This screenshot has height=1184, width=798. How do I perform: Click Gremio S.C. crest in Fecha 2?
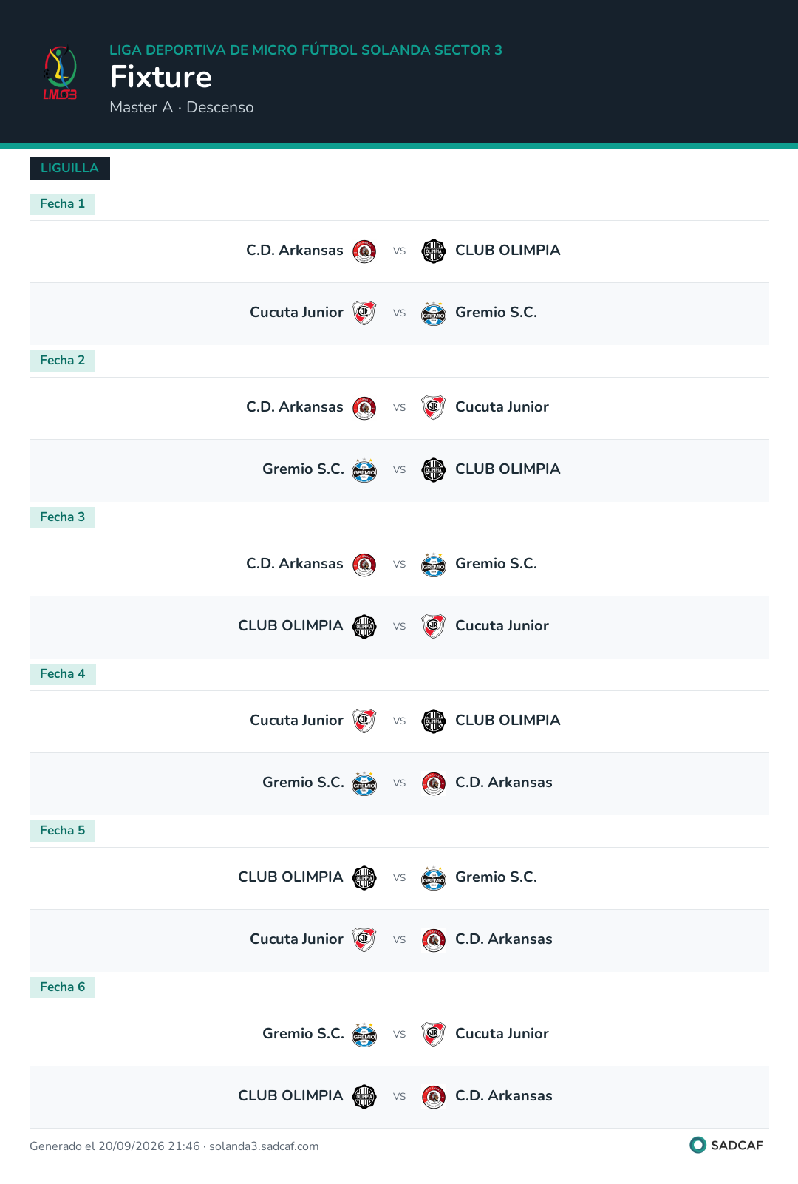364,470
